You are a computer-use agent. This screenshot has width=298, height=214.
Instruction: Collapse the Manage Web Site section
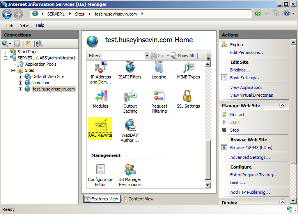tap(282, 105)
